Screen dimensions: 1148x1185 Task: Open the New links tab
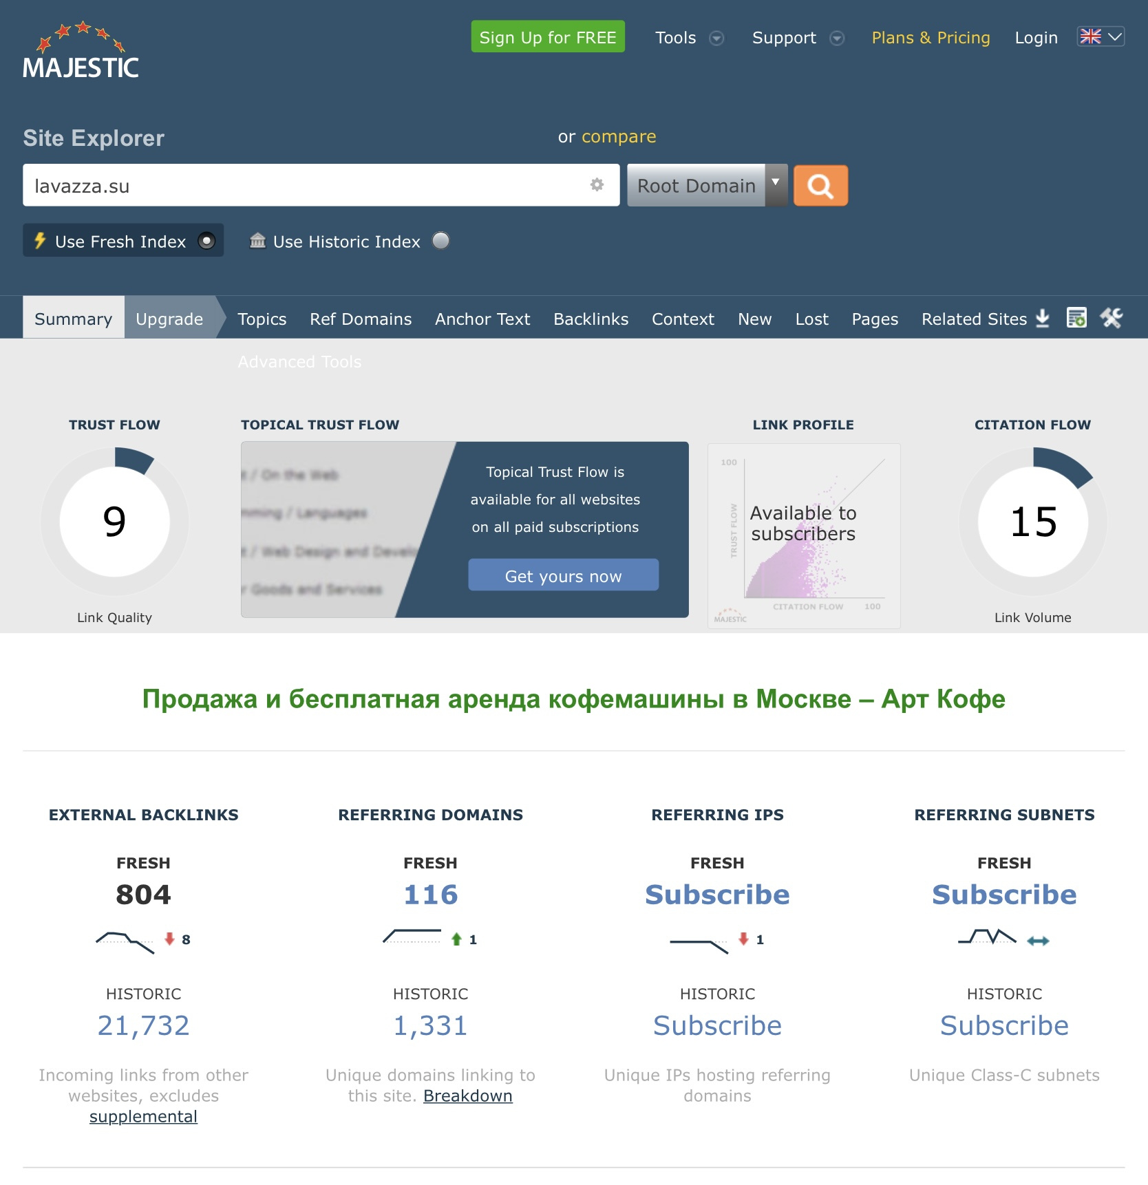click(755, 319)
